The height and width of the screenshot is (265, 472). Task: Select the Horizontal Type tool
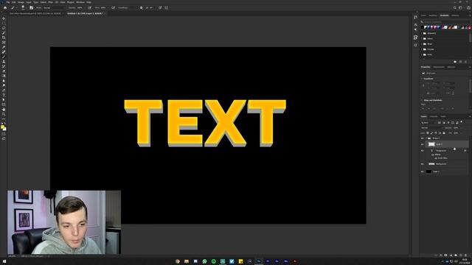click(4, 95)
